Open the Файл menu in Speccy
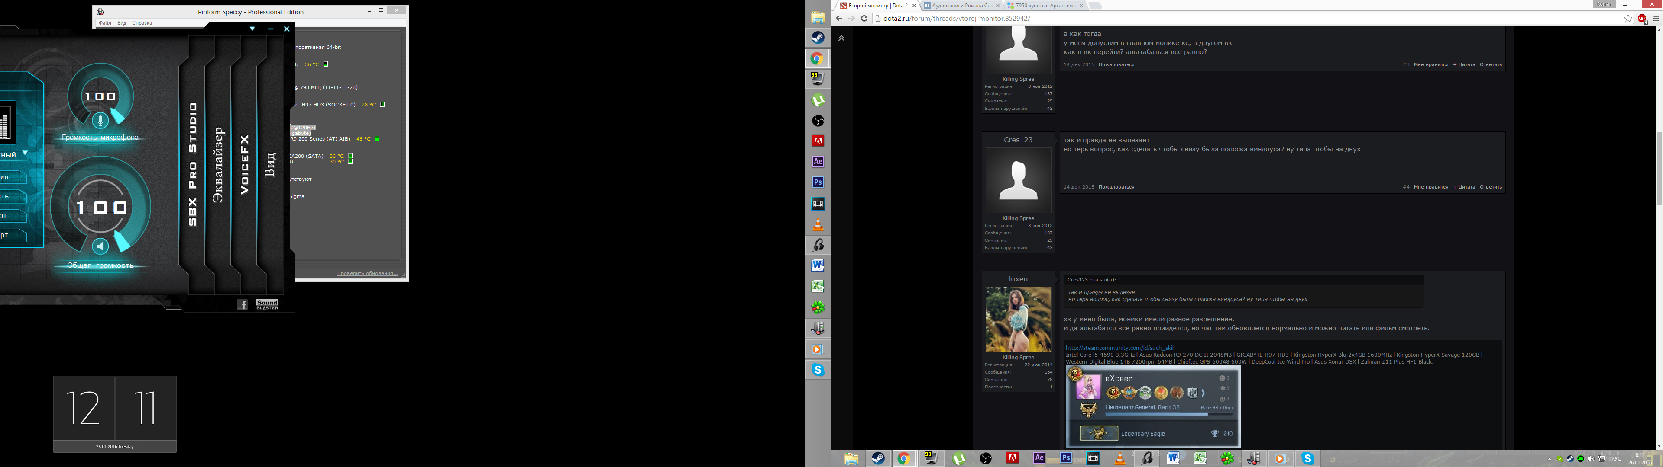This screenshot has height=467, width=1663. [104, 22]
